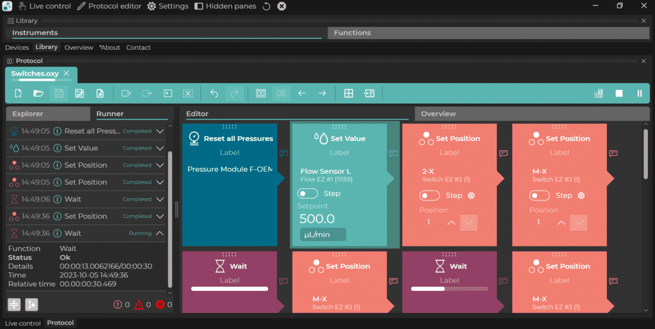Open the Protocol editor from the top bar
The height and width of the screenshot is (329, 655).
click(109, 6)
